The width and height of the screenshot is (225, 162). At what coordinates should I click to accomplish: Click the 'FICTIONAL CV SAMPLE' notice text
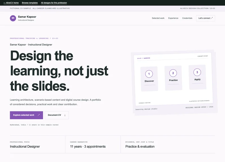pos(40,8)
